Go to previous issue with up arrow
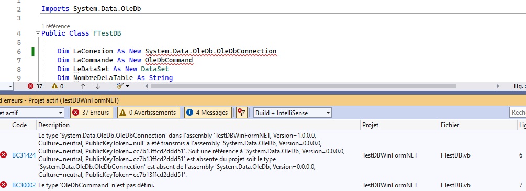Screen dimensions: 526x191 [83, 86]
